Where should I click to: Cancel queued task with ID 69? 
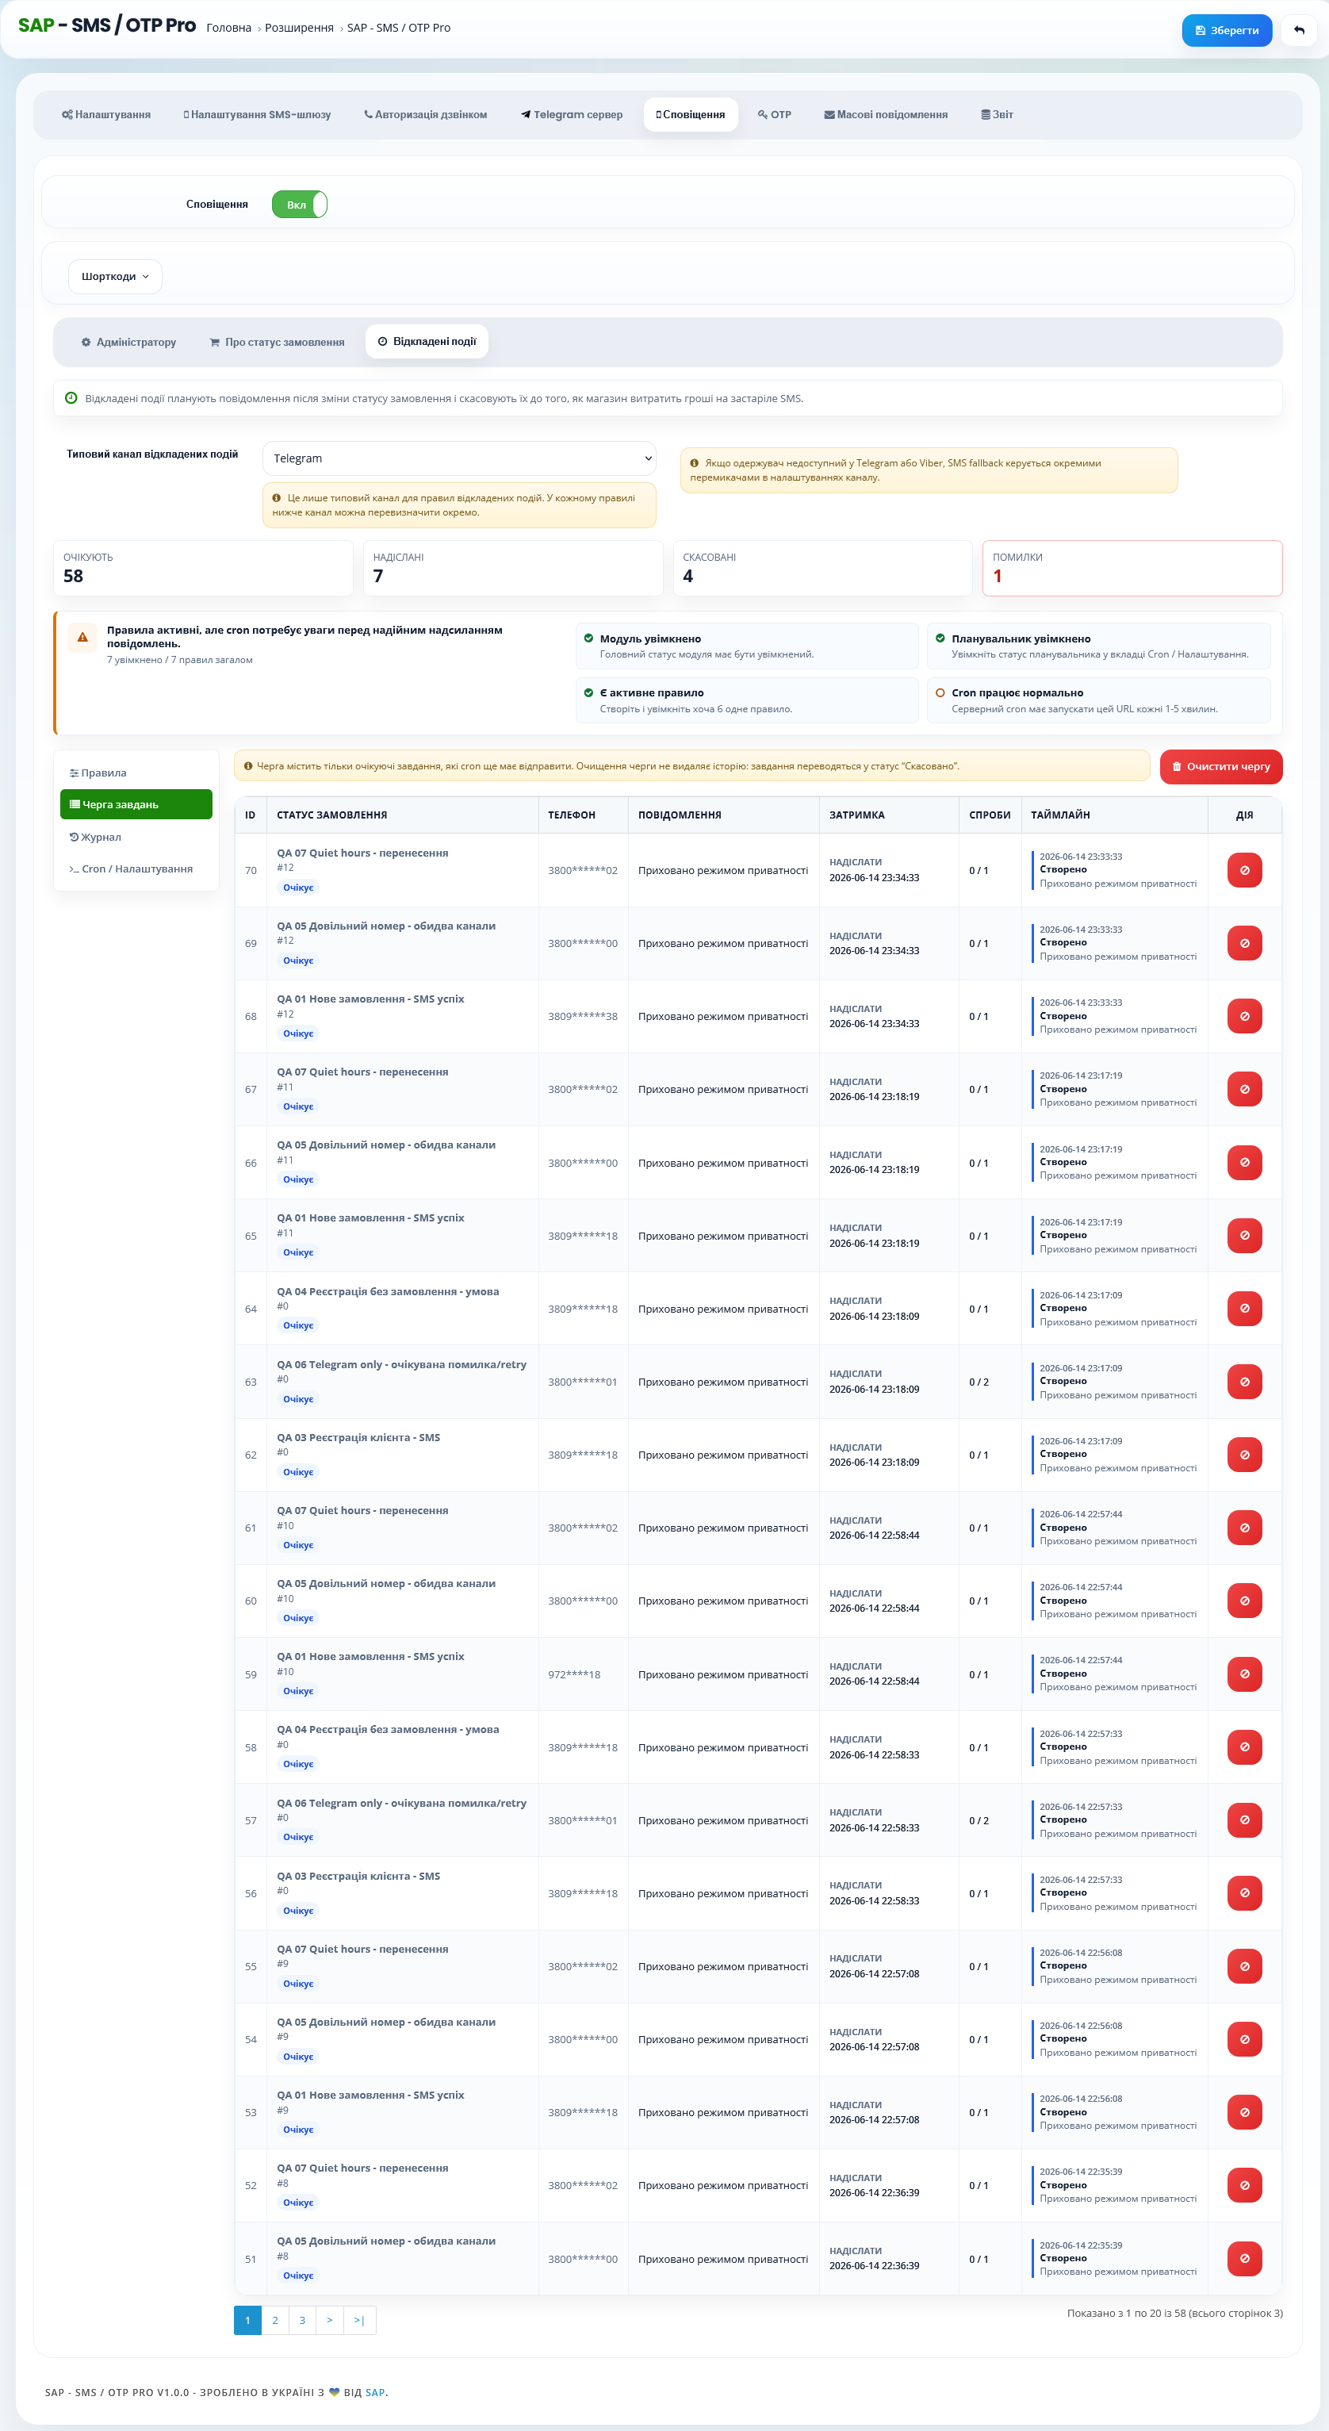(x=1244, y=943)
